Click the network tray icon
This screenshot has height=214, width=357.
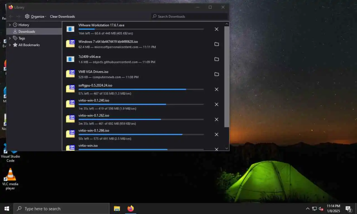click(x=314, y=209)
